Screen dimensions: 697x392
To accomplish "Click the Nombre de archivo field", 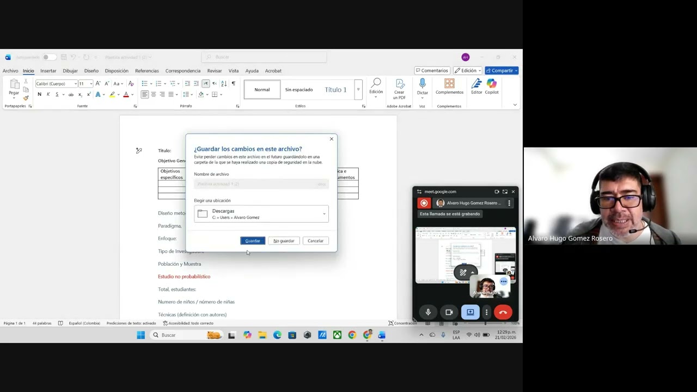I will click(261, 184).
